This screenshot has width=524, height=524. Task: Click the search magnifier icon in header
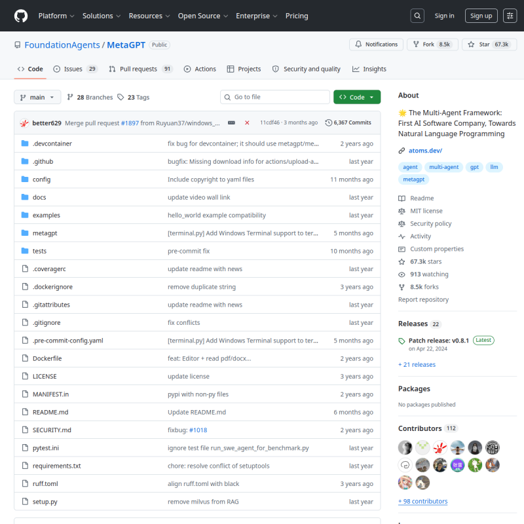pyautogui.click(x=417, y=16)
